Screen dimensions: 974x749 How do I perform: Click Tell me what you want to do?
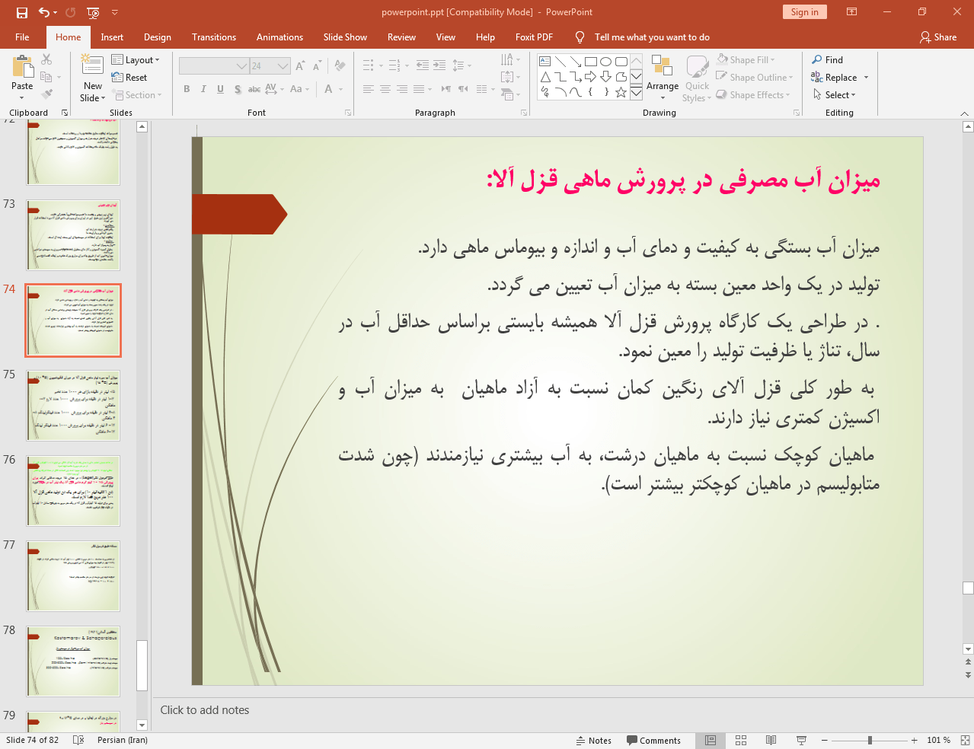651,37
